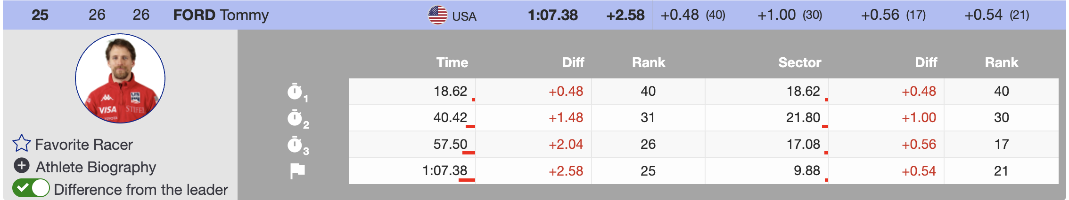Click the Favorite Racer star icon

coord(22,144)
